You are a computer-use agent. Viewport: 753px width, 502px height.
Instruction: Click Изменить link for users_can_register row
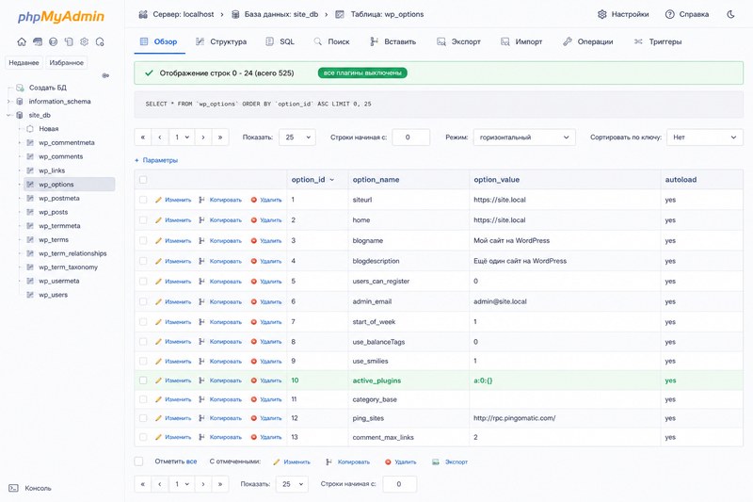(178, 282)
